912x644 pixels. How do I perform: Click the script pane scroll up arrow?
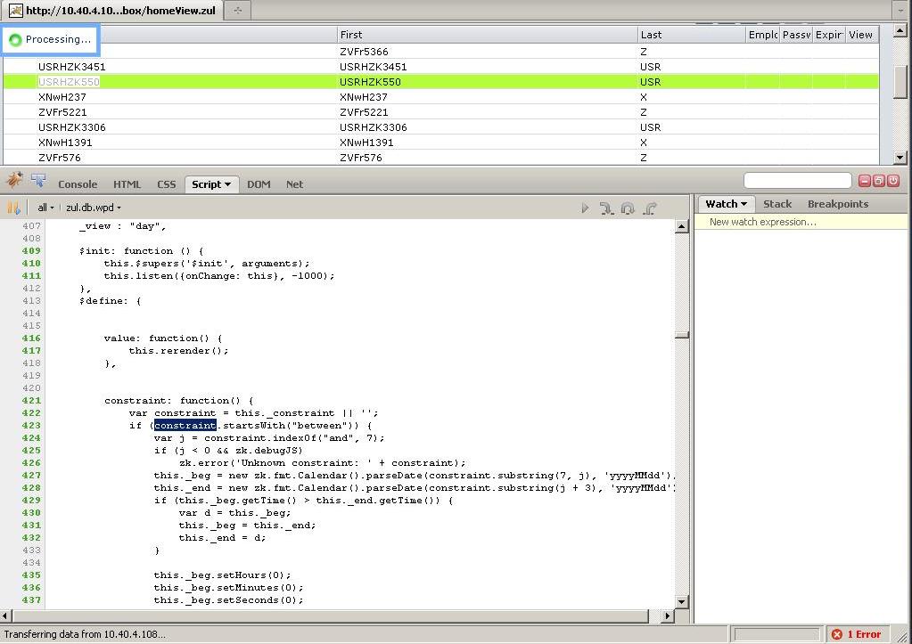pos(682,226)
